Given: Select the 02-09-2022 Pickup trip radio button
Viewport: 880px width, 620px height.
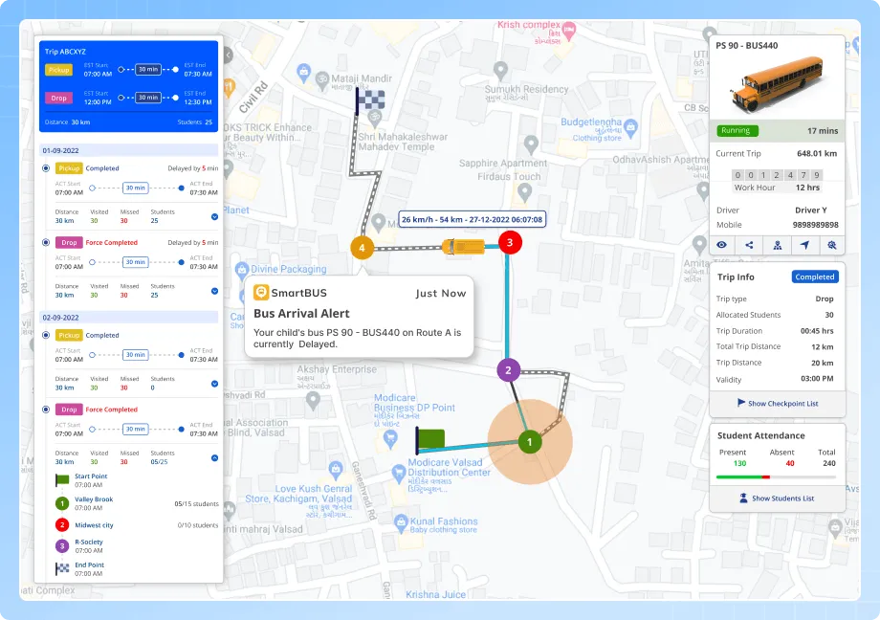Looking at the screenshot, I should 46,336.
